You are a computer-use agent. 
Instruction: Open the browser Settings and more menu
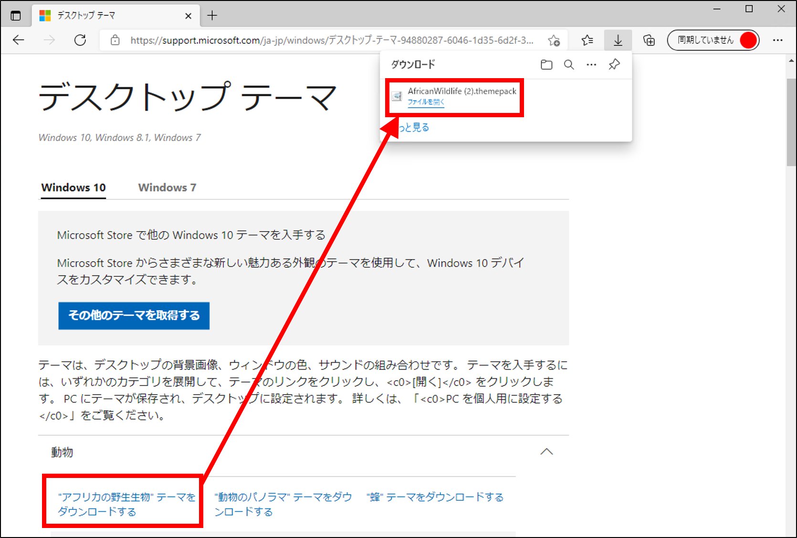tap(778, 40)
